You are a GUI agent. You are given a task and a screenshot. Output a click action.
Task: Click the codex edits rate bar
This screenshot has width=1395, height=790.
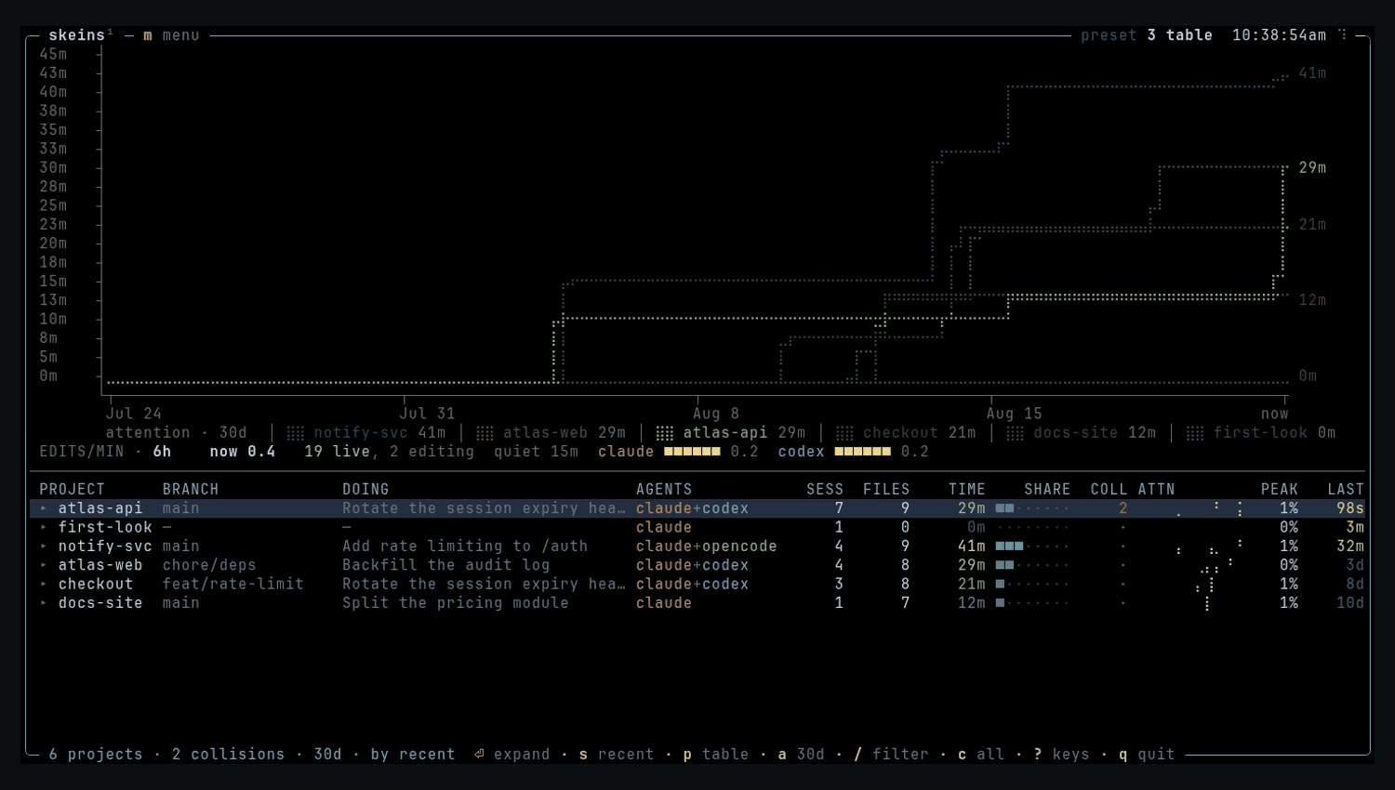863,452
